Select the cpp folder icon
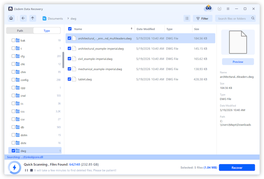The height and width of the screenshot is (179, 264). pyautogui.click(x=18, y=88)
